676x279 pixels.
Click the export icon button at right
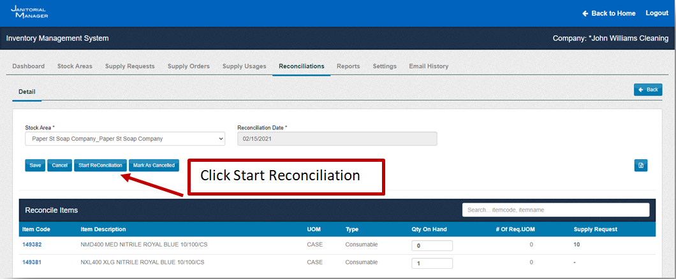(x=641, y=166)
